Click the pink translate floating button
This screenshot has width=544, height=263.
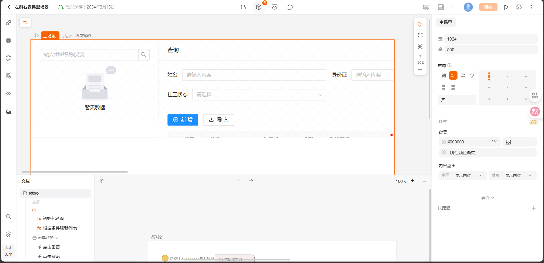[535, 112]
